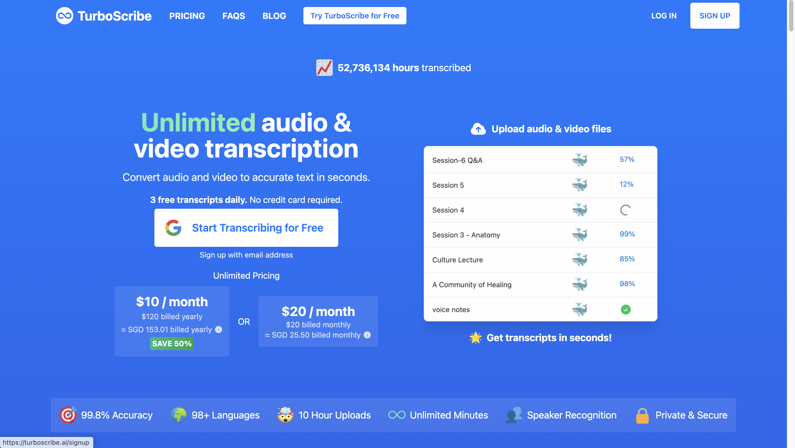Click 99% progress of Session 3 - Anatomy
795x448 pixels.
(x=627, y=234)
